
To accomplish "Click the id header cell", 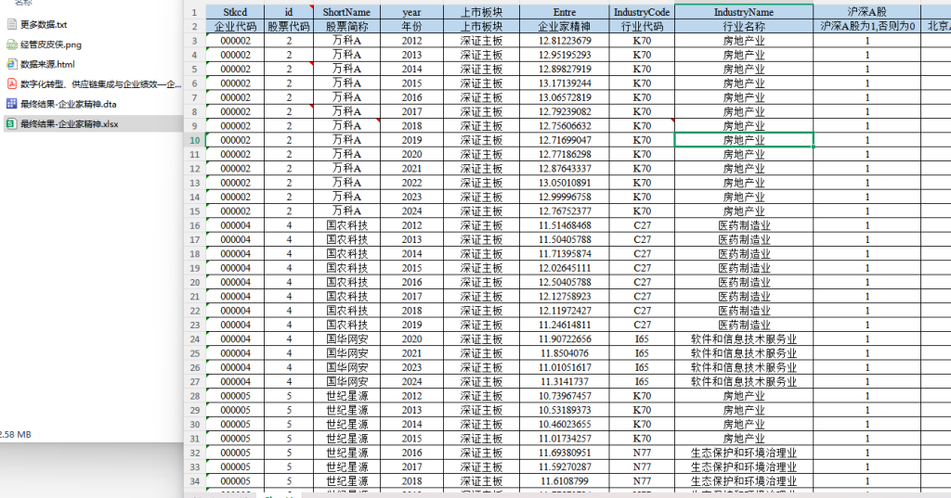I will [289, 12].
